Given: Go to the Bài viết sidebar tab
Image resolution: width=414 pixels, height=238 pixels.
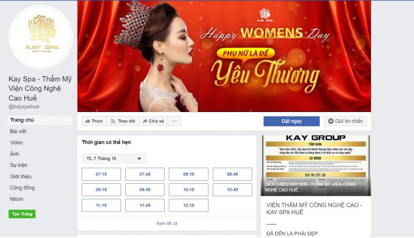Looking at the screenshot, I should pyautogui.click(x=18, y=131).
